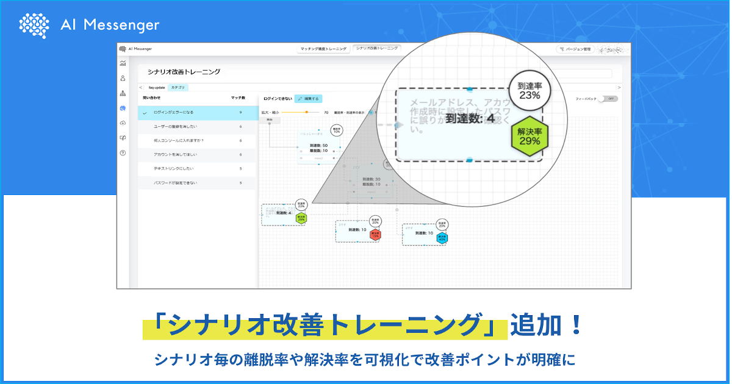Click the red 15% resolution rate hexagon
This screenshot has width=732, height=384.
click(x=376, y=234)
